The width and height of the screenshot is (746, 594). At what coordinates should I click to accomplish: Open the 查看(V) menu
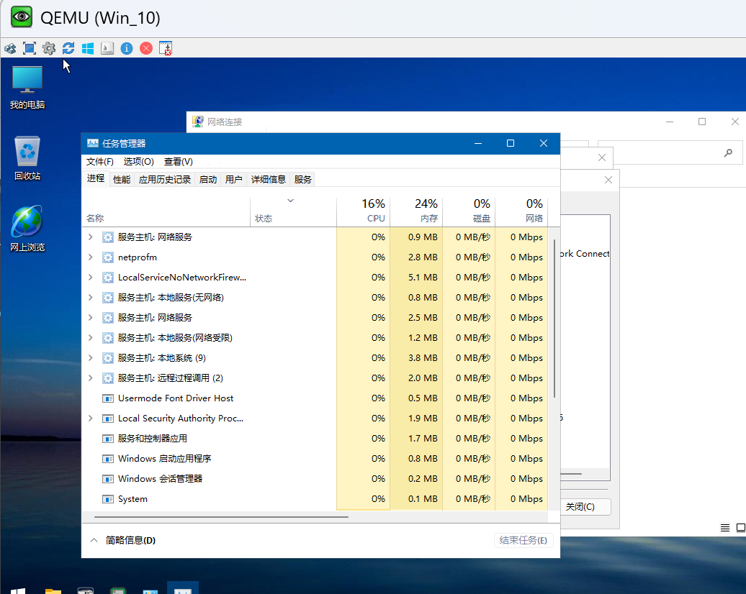(177, 161)
